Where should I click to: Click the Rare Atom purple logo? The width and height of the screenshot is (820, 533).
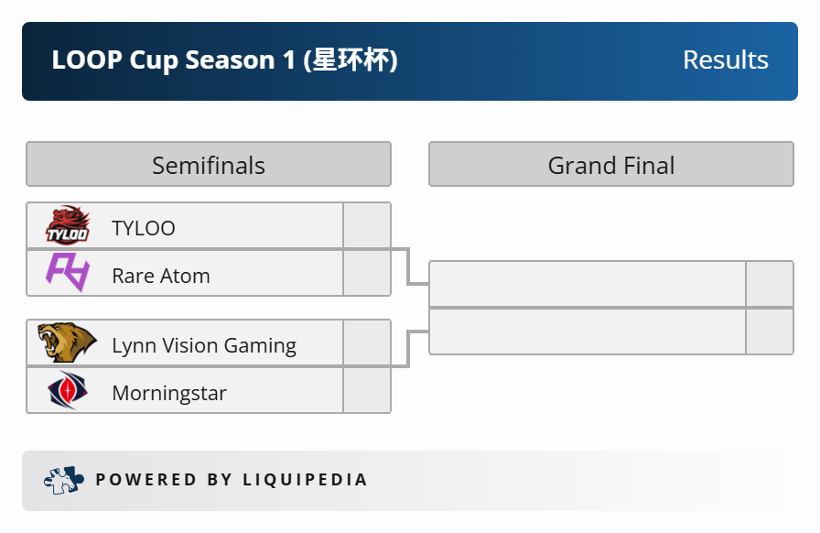pyautogui.click(x=68, y=273)
